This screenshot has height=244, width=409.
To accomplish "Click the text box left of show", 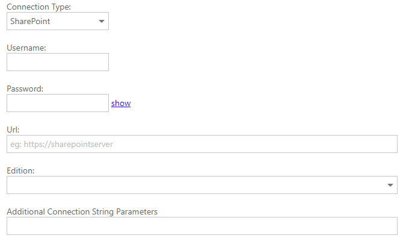I will coord(57,103).
